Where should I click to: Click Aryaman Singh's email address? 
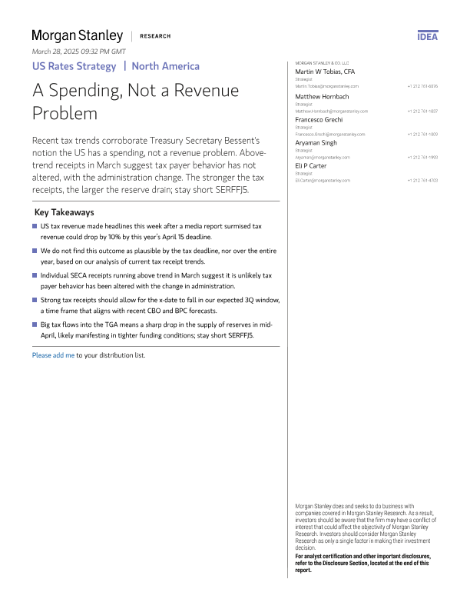(x=323, y=157)
